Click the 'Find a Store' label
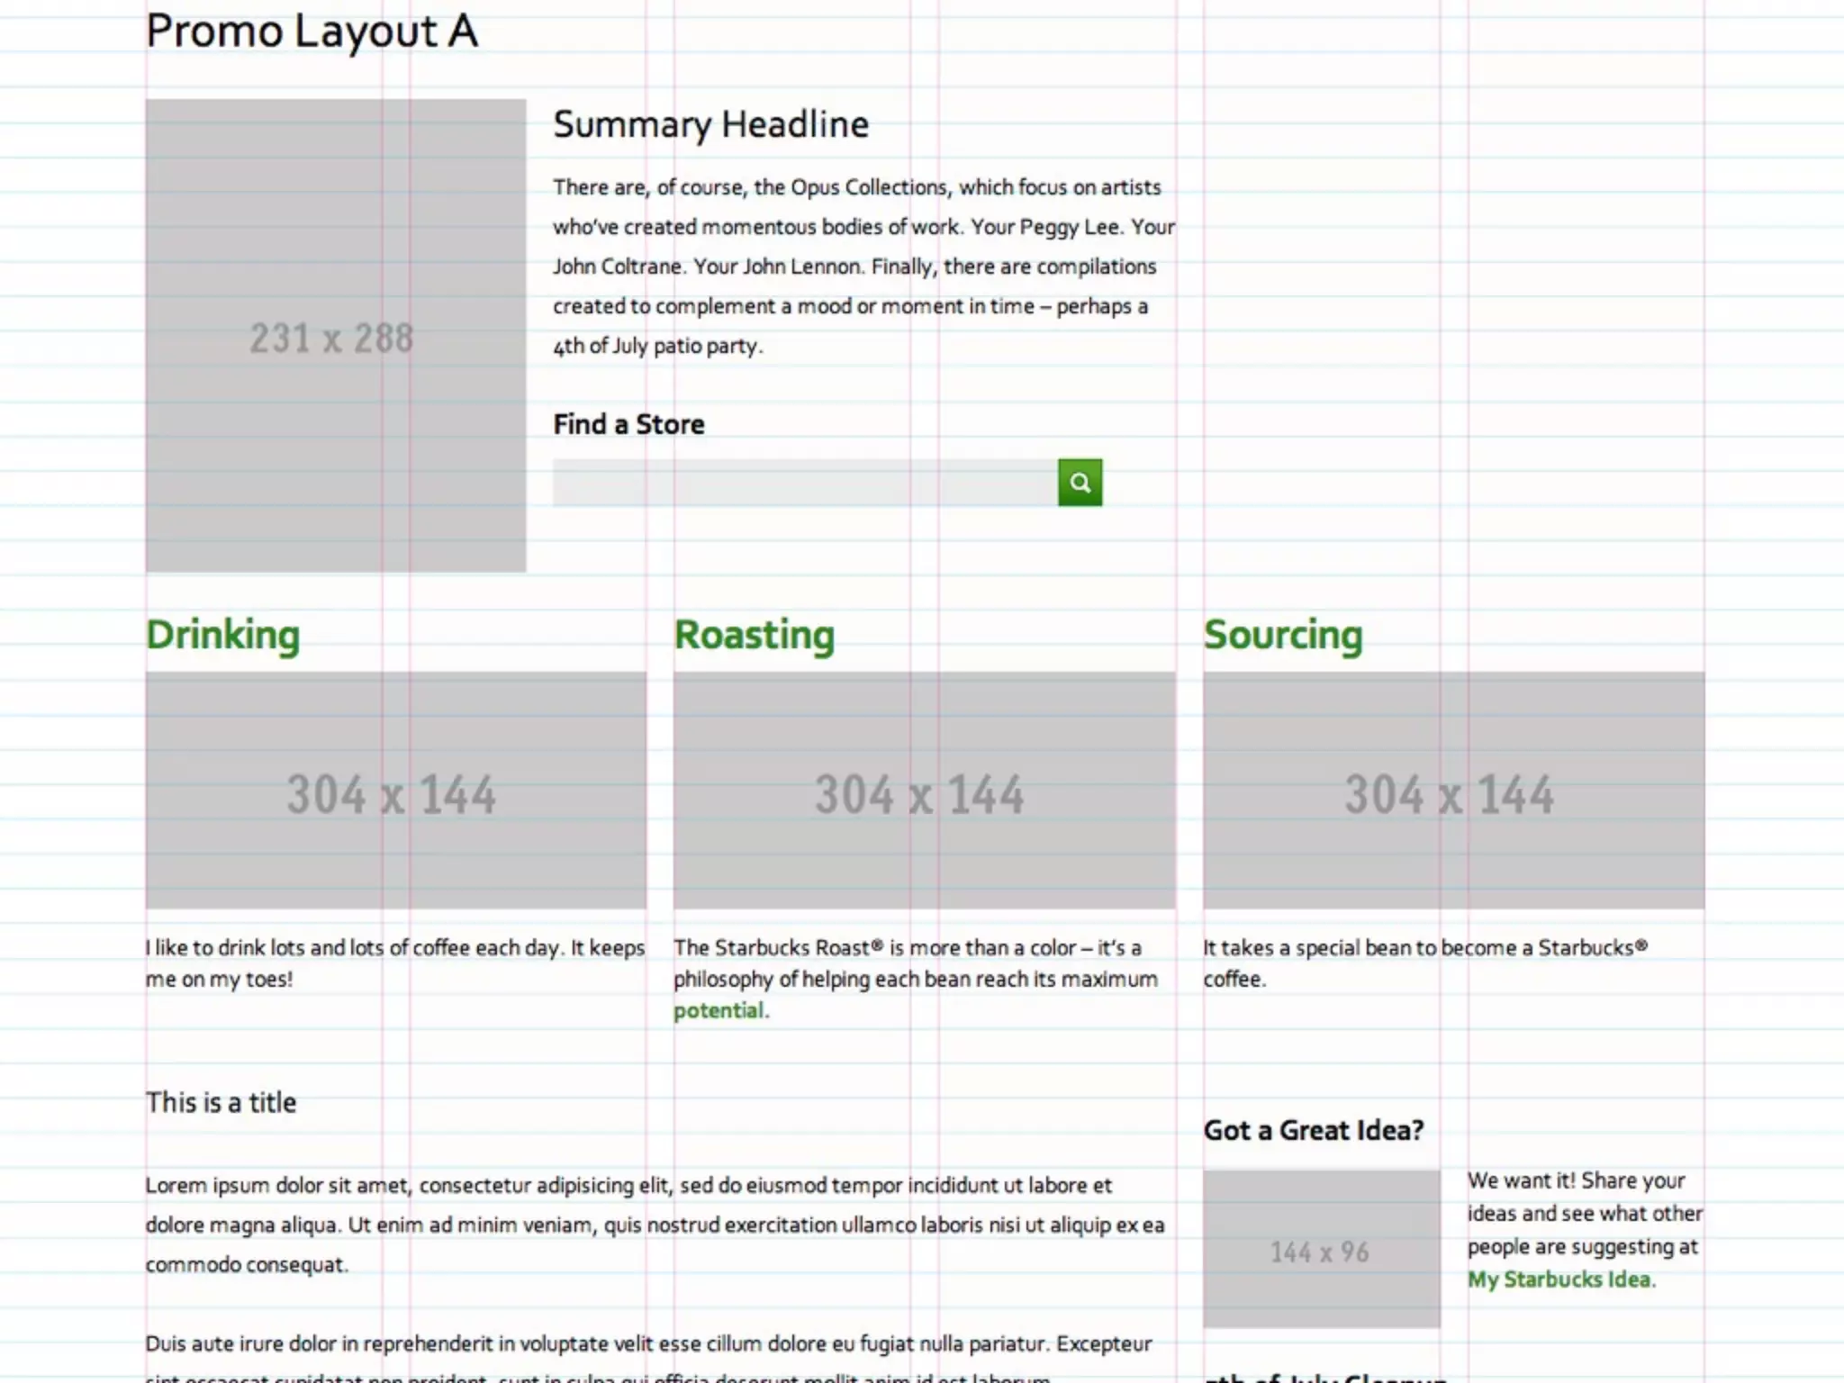Viewport: 1844px width, 1383px height. (x=628, y=424)
